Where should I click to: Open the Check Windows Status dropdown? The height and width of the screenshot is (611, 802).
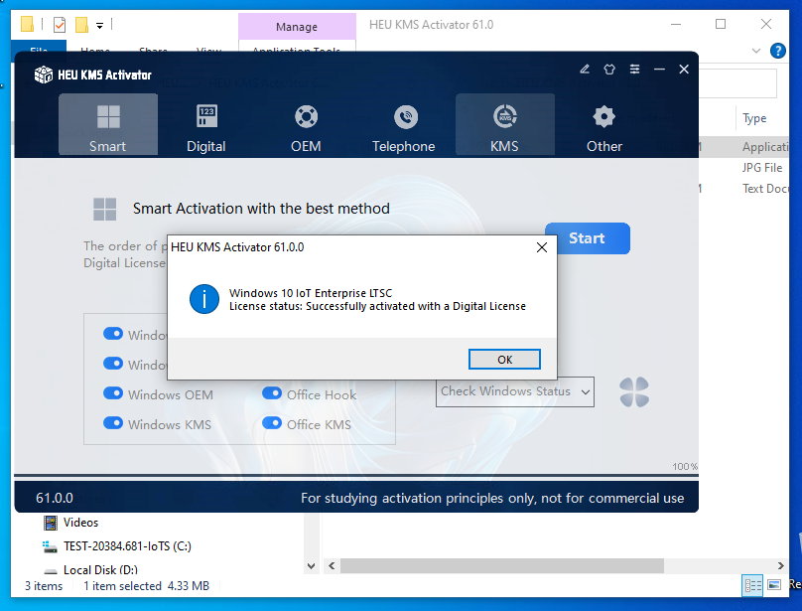(514, 391)
